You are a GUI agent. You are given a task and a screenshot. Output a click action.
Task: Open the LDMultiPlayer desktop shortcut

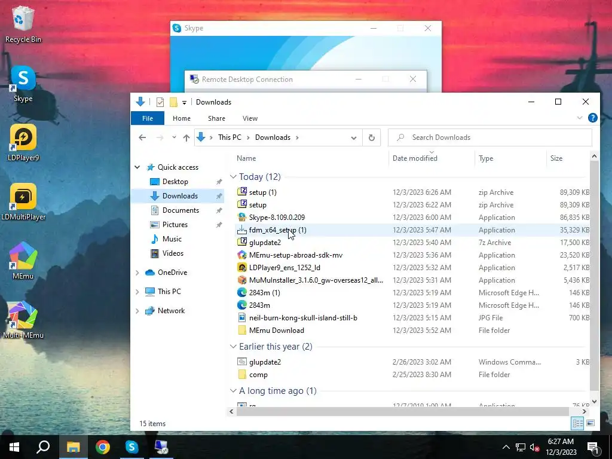23,202
